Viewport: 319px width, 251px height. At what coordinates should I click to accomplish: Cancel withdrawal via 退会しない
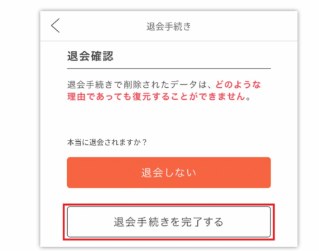pos(169,173)
